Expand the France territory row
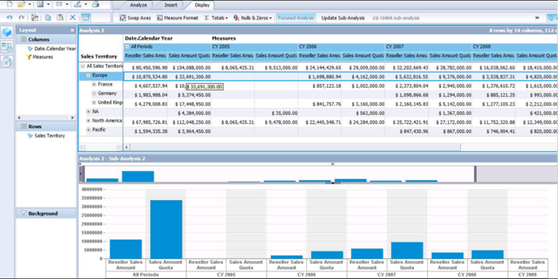558x279 pixels. click(94, 85)
